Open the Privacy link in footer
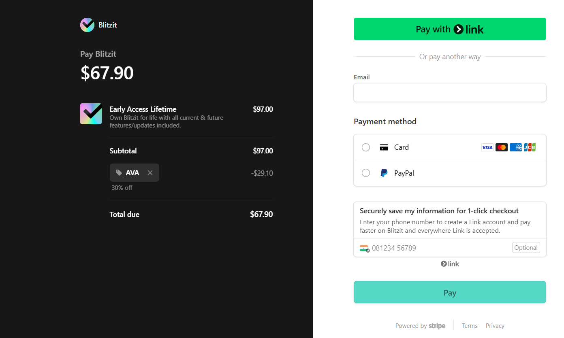Viewport: 564px width, 338px height. 495,326
